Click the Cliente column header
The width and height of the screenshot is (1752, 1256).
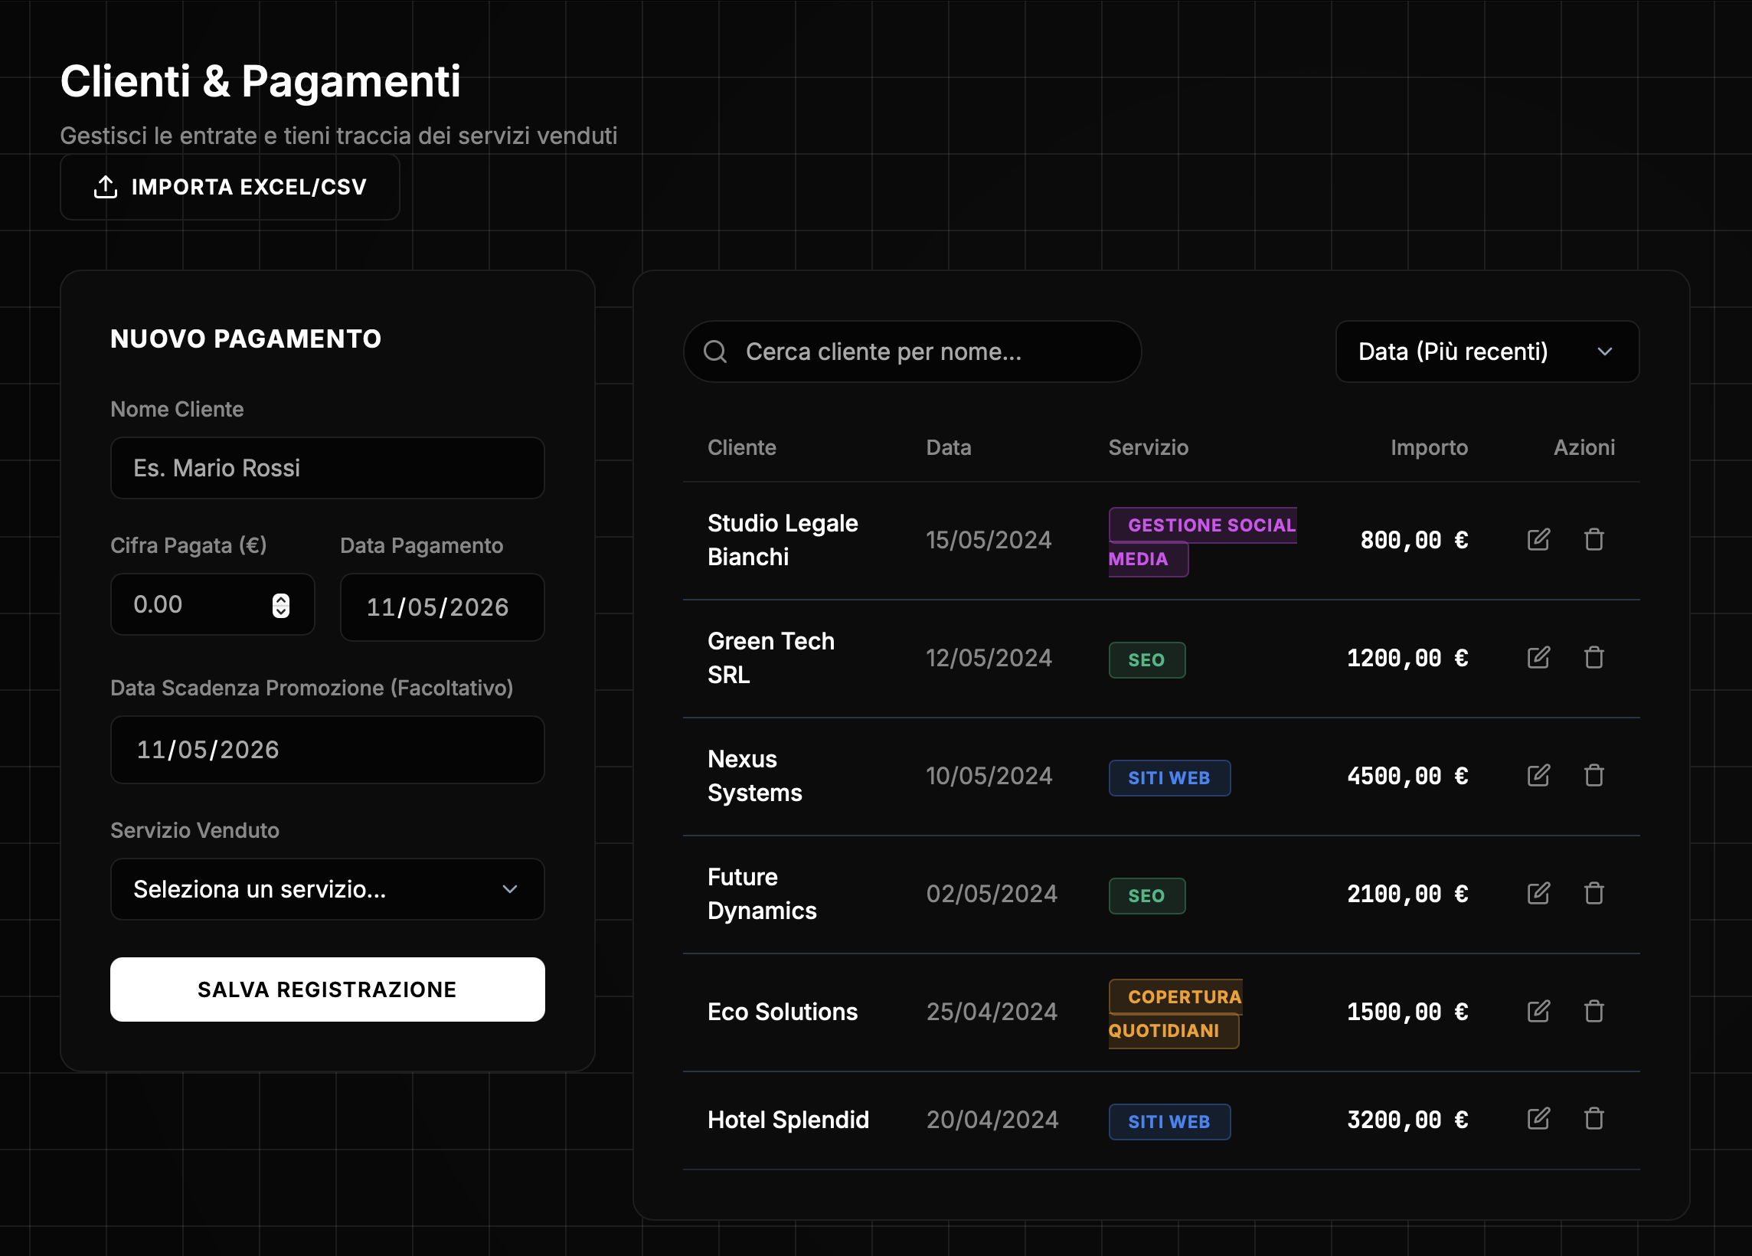741,447
